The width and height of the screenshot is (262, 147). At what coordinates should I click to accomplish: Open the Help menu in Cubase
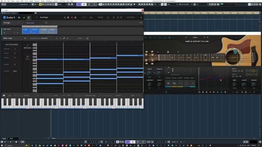[72, 1]
